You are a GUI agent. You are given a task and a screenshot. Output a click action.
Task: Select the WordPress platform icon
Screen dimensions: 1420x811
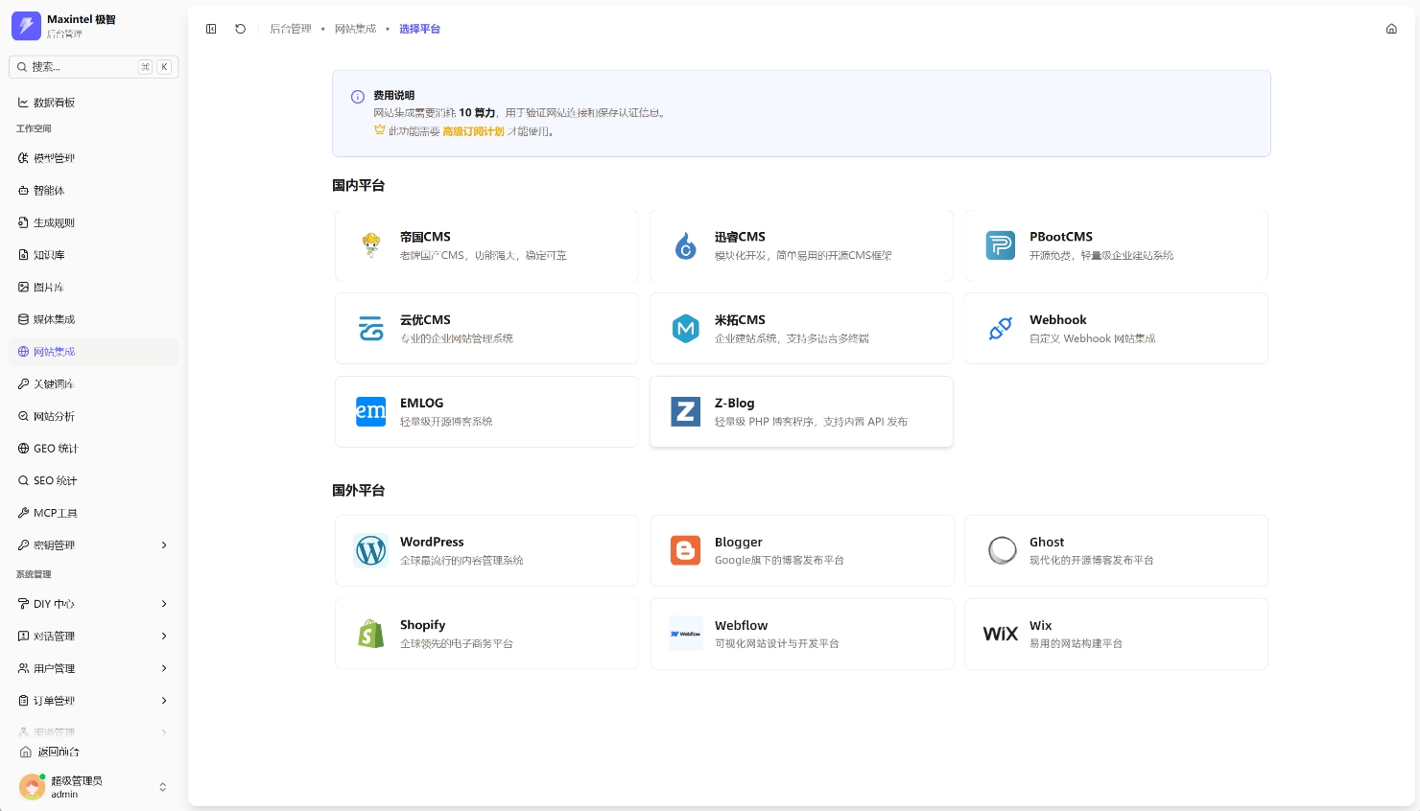371,550
